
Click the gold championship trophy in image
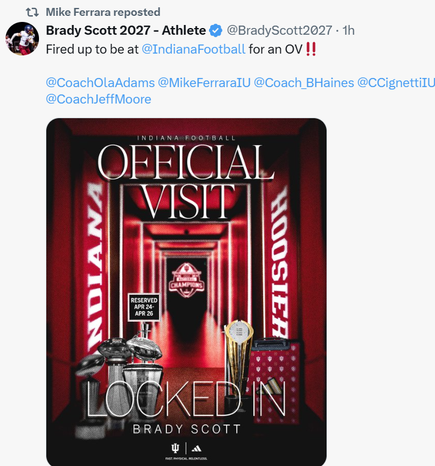[238, 359]
